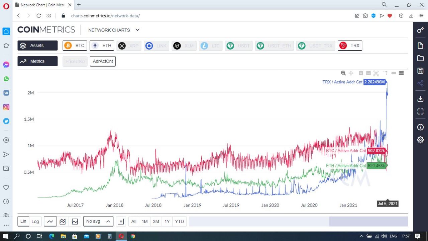This screenshot has height=241, width=428.
Task: Click the time range slider selection
Action: pyautogui.click(x=368, y=221)
